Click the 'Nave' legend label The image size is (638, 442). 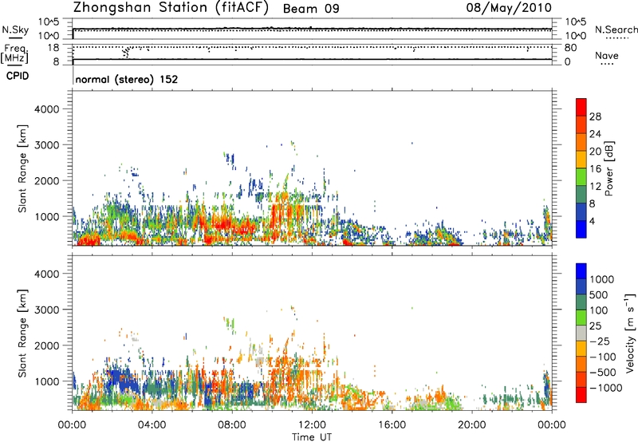pyautogui.click(x=607, y=55)
